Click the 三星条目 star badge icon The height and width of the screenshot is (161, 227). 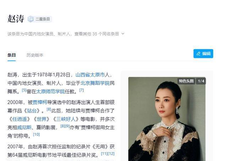pyautogui.click(x=31, y=19)
